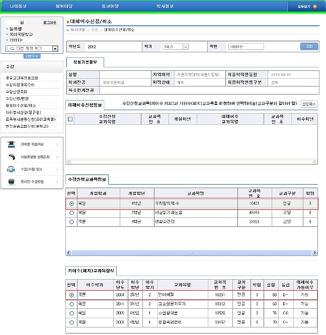326x335 pixels.
Task: Click the 학번 student number input field
Action: [x=246, y=47]
